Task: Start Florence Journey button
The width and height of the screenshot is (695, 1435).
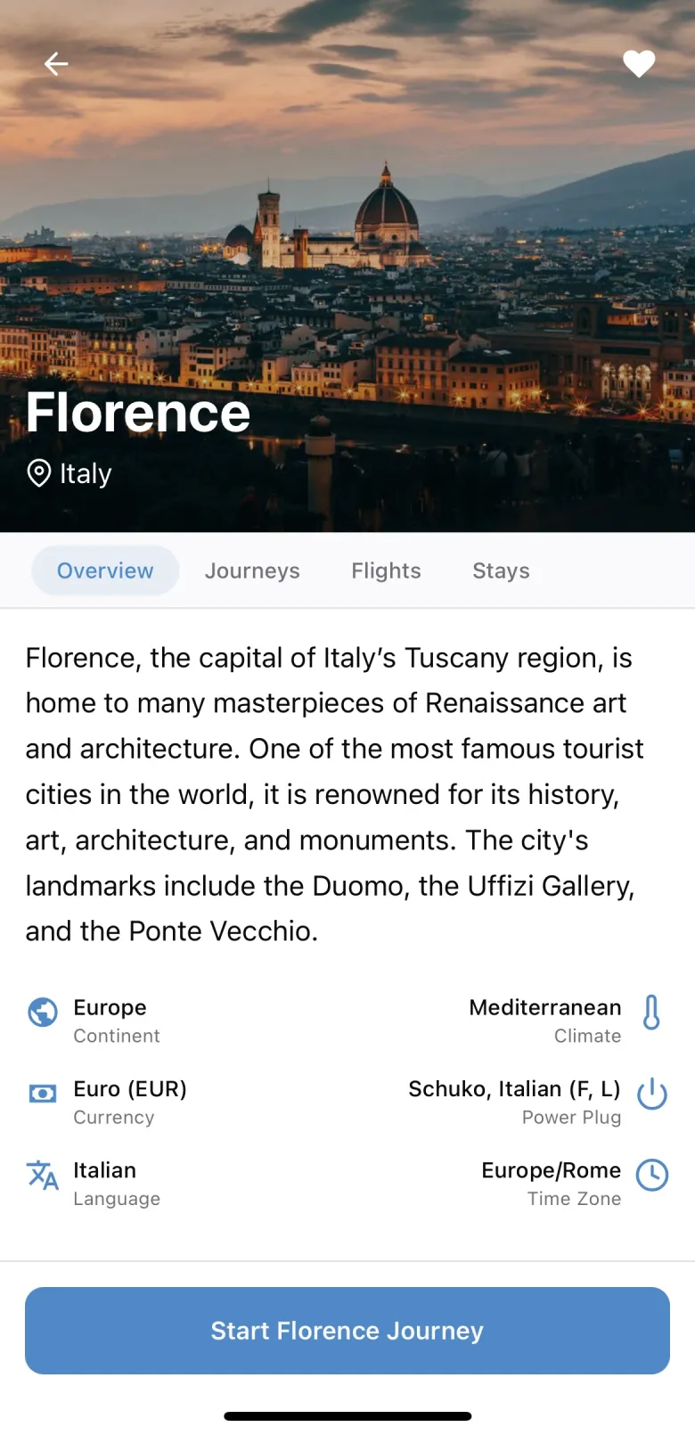Action: tap(347, 1331)
